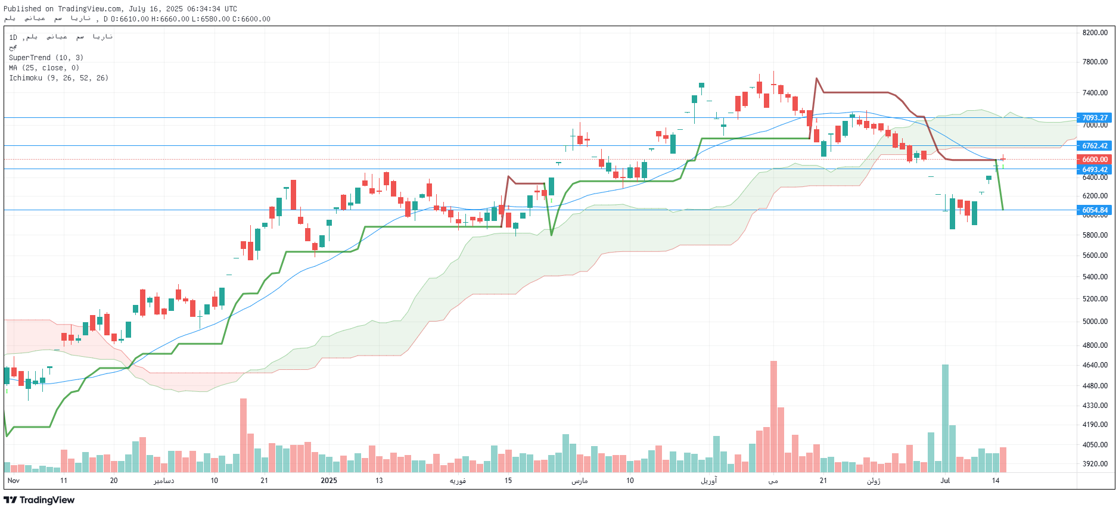Click the TradingView logo at bottom left

point(39,500)
